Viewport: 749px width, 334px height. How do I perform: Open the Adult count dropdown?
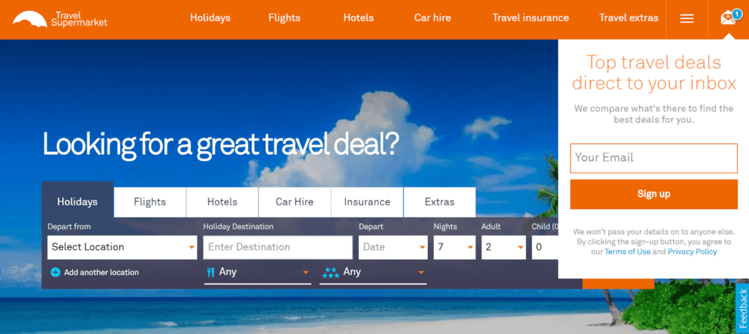point(503,247)
